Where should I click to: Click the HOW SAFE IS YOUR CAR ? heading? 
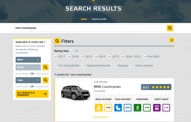30,42
